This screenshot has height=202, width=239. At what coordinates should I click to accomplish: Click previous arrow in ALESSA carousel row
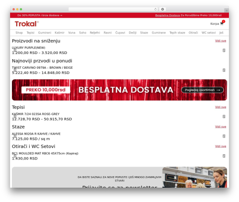click(15, 136)
